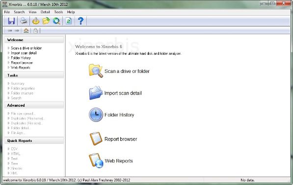Click the Folder History clock icon
The image size is (293, 185).
96,115
